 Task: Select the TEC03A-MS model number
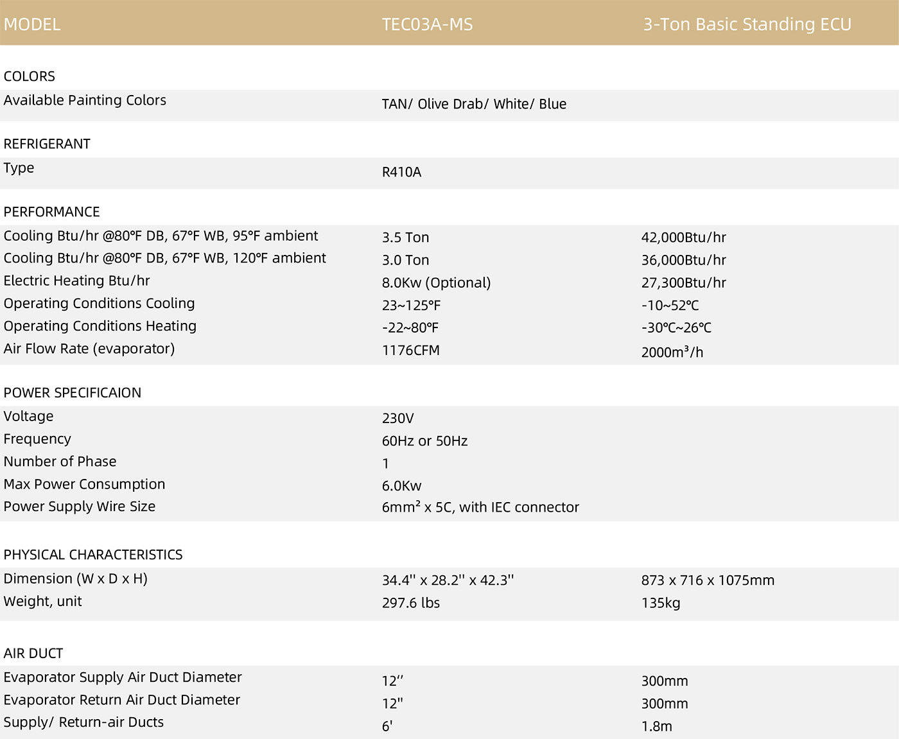(427, 24)
